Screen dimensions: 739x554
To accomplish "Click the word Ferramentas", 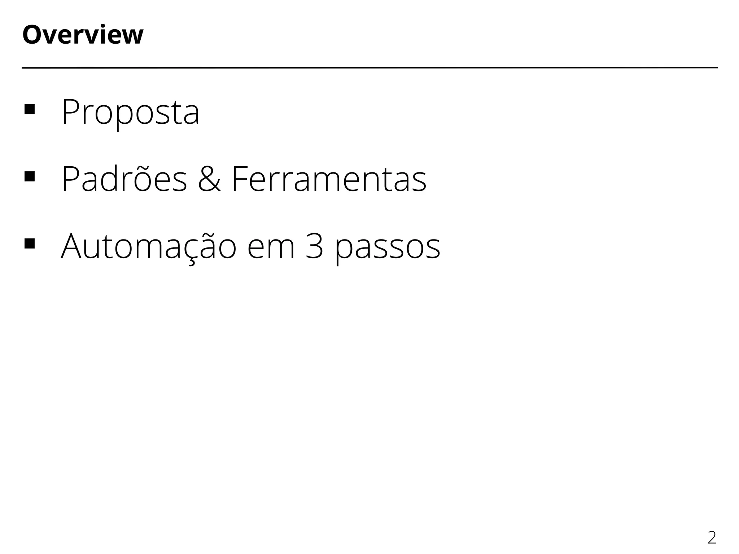I will (x=329, y=179).
